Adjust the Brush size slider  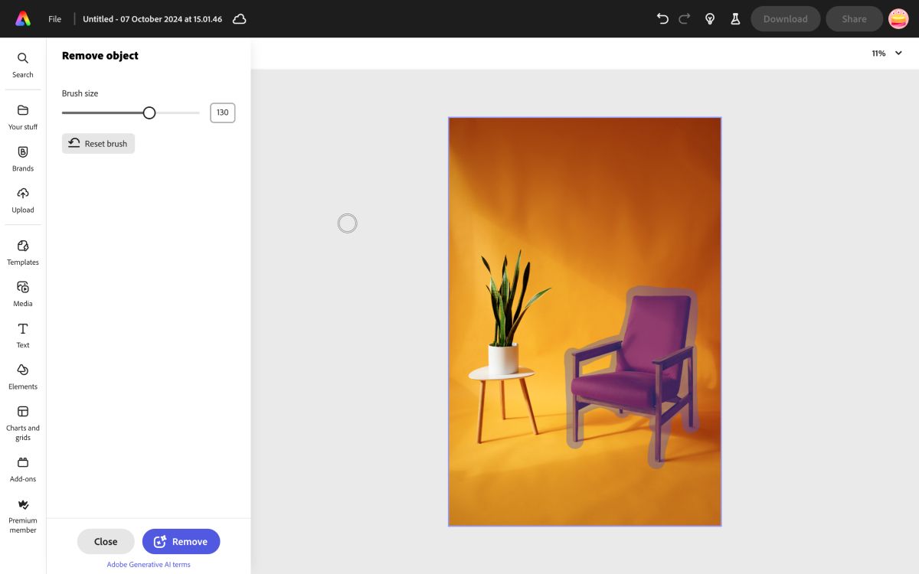pyautogui.click(x=149, y=113)
